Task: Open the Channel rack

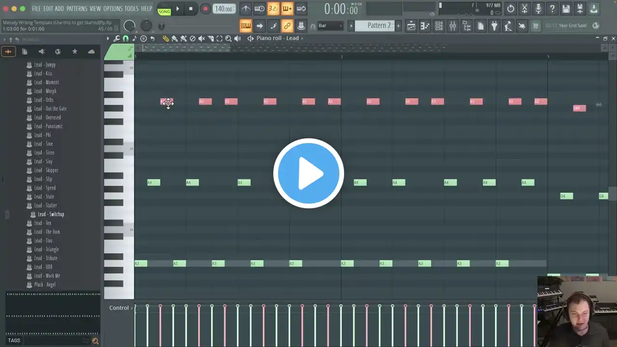Action: (x=439, y=26)
